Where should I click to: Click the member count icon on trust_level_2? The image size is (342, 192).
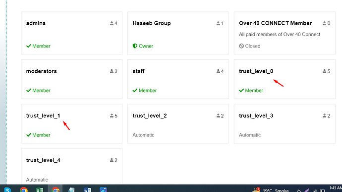218,116
